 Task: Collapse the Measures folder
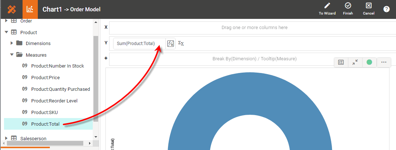pos(12,55)
